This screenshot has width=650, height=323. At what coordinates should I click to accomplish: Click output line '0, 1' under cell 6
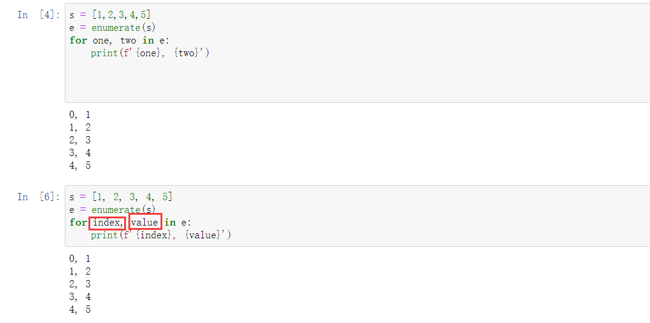(x=80, y=258)
